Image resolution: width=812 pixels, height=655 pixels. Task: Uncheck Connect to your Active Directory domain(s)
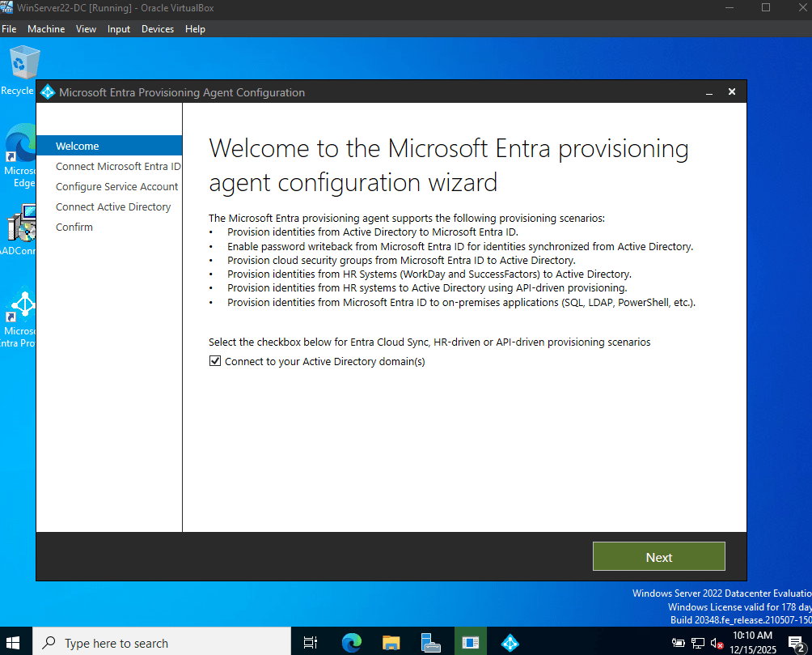point(215,361)
